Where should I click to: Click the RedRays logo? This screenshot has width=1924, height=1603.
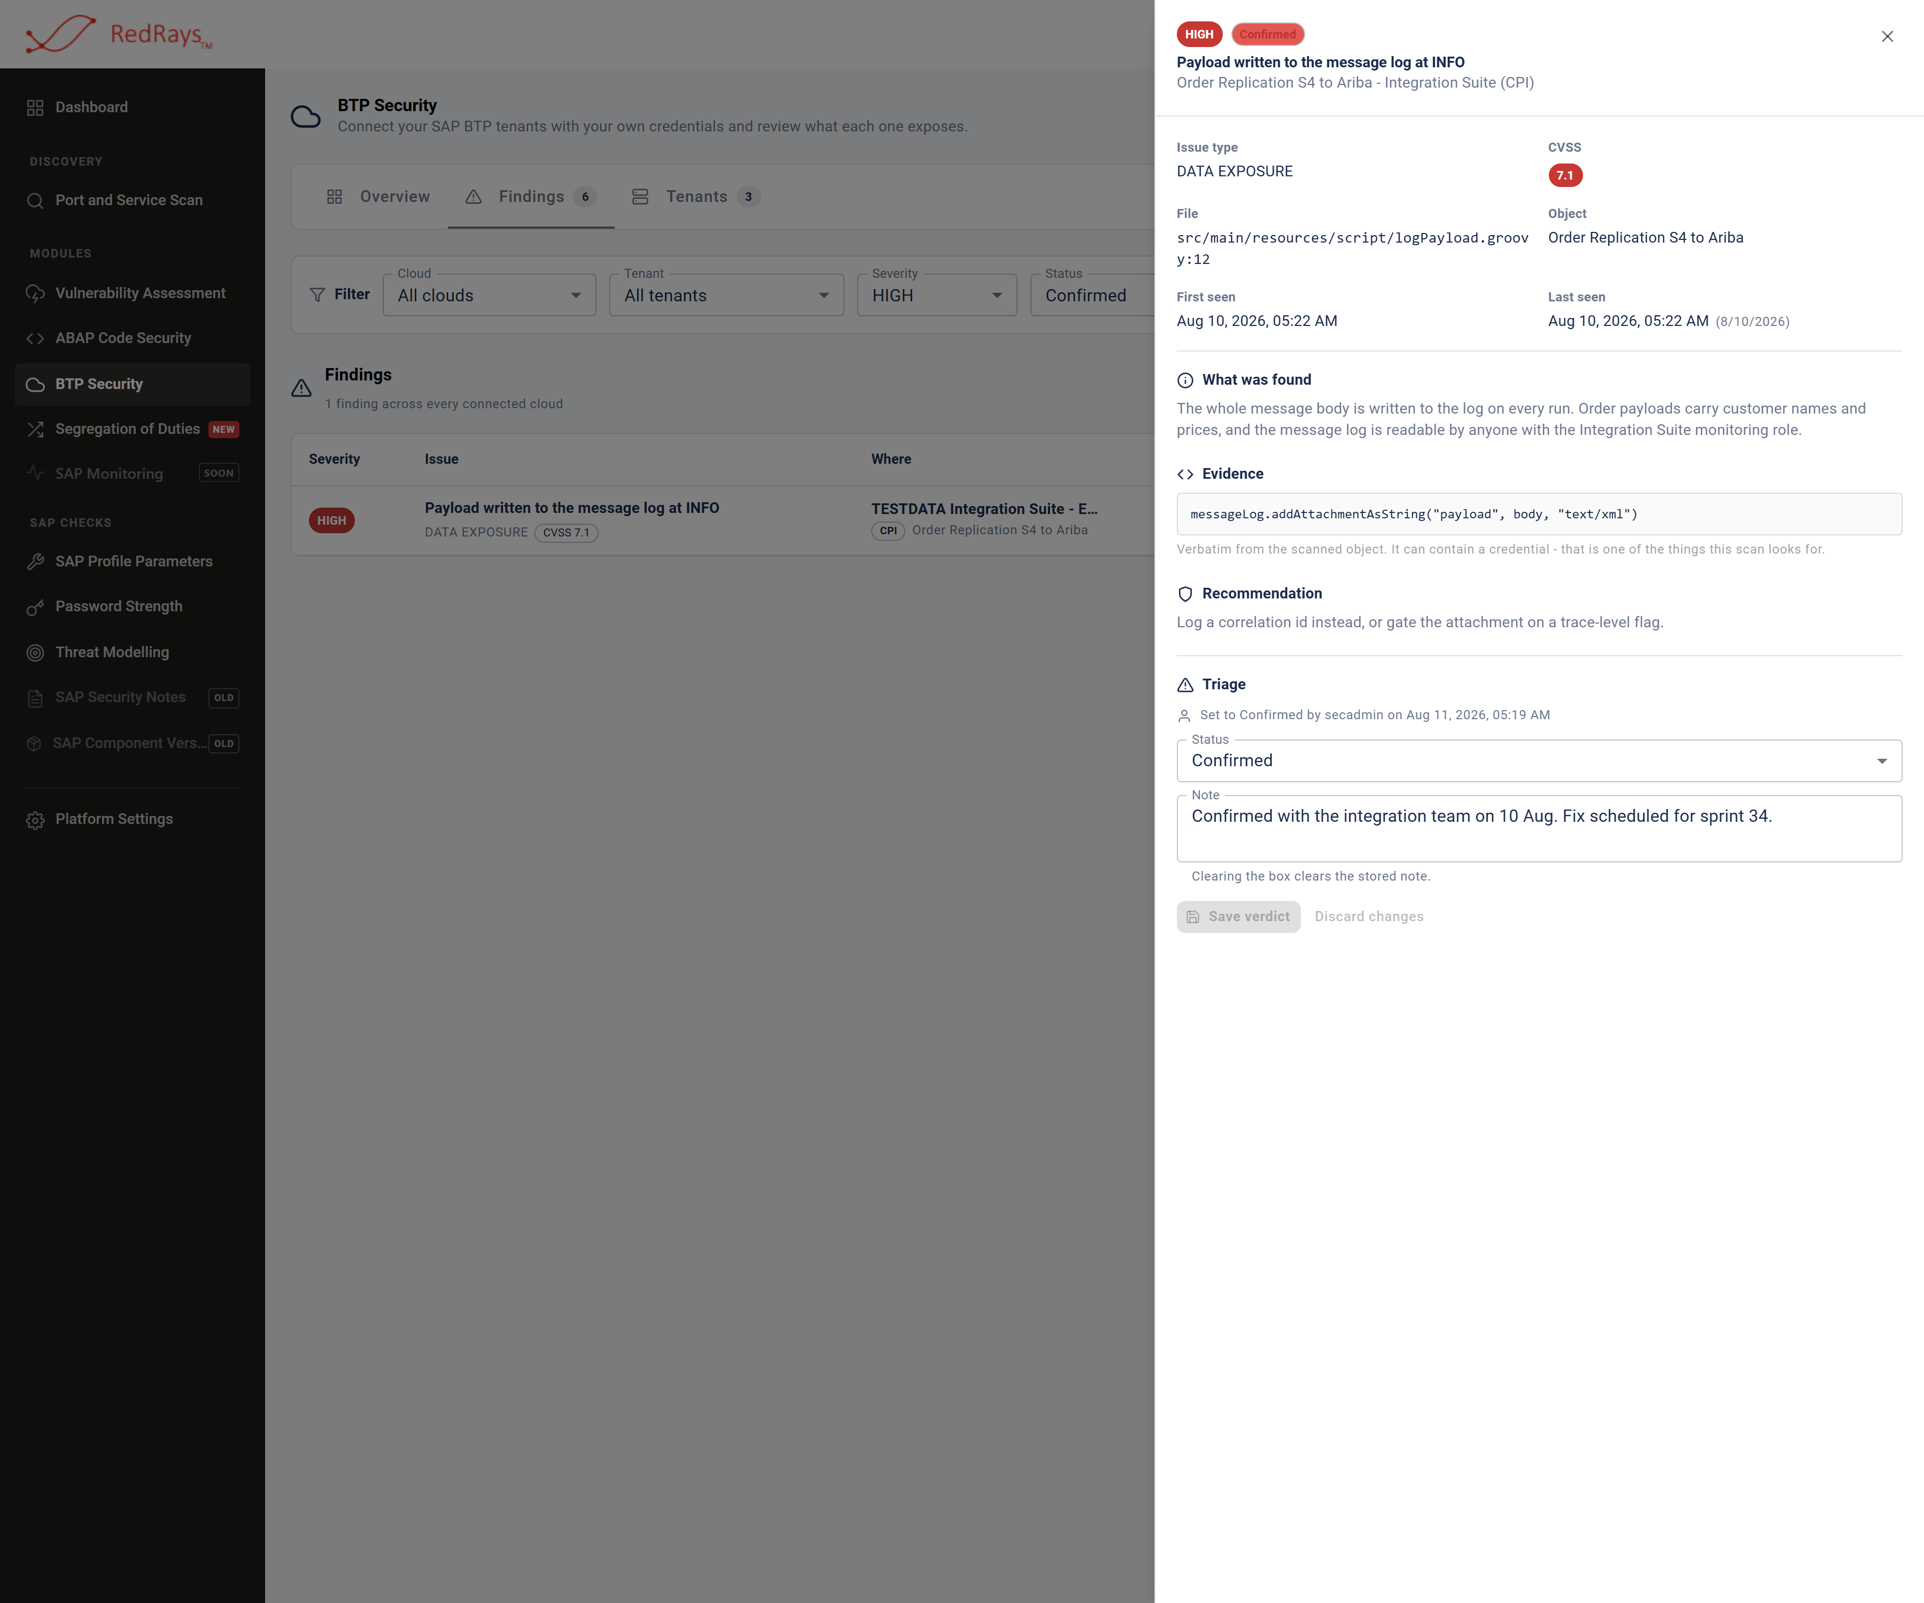[119, 34]
